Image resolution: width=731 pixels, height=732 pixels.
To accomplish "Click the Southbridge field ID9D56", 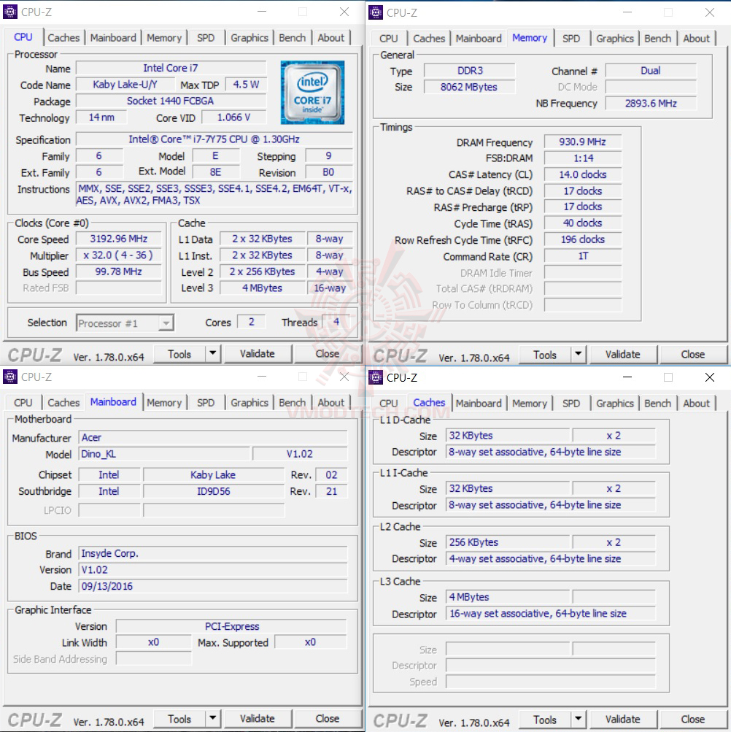I will [x=213, y=491].
